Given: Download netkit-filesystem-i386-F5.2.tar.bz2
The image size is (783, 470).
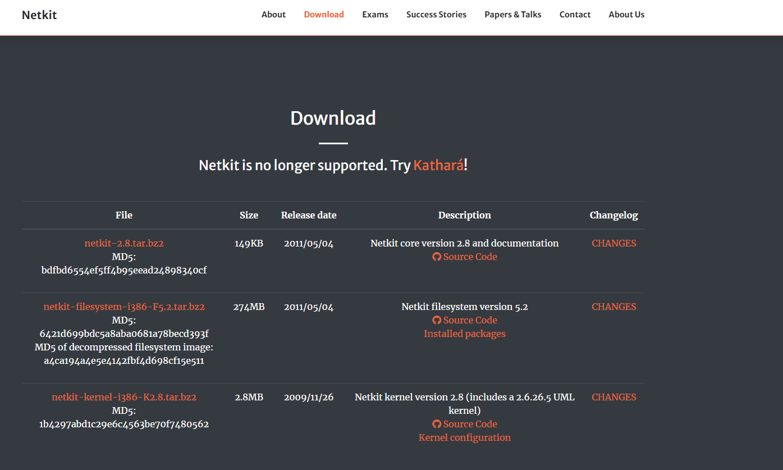Looking at the screenshot, I should 124,307.
